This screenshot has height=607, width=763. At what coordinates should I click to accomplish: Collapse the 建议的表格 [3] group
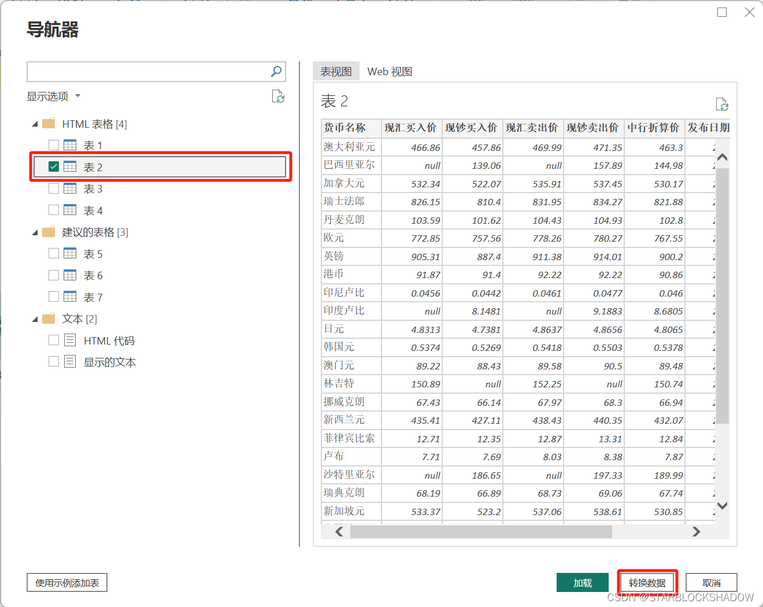click(x=35, y=232)
